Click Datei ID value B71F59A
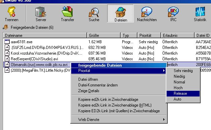This screenshot has height=130, width=211. pos(203,59)
